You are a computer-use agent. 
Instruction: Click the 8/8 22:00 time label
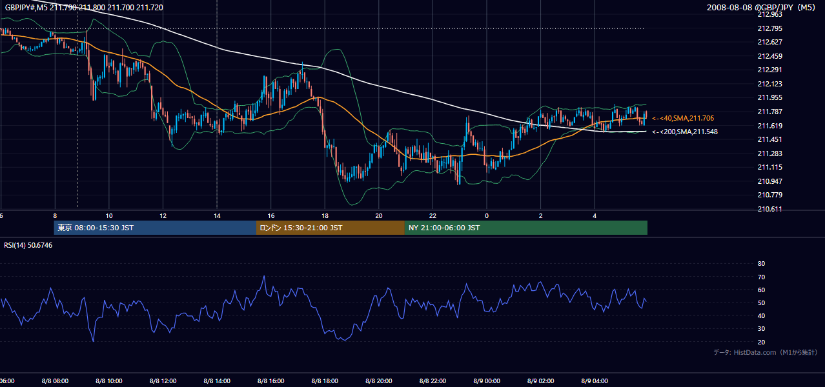click(433, 381)
